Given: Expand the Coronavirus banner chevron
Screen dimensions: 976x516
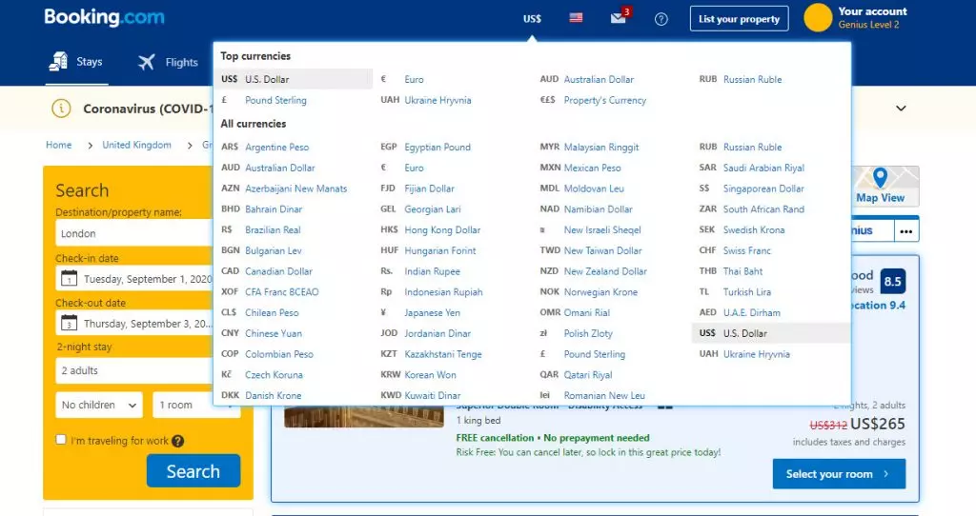Looking at the screenshot, I should pyautogui.click(x=901, y=109).
